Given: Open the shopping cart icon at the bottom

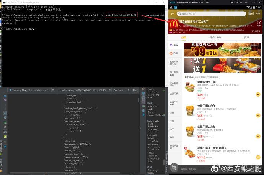Looking at the screenshot, I should (174, 167).
